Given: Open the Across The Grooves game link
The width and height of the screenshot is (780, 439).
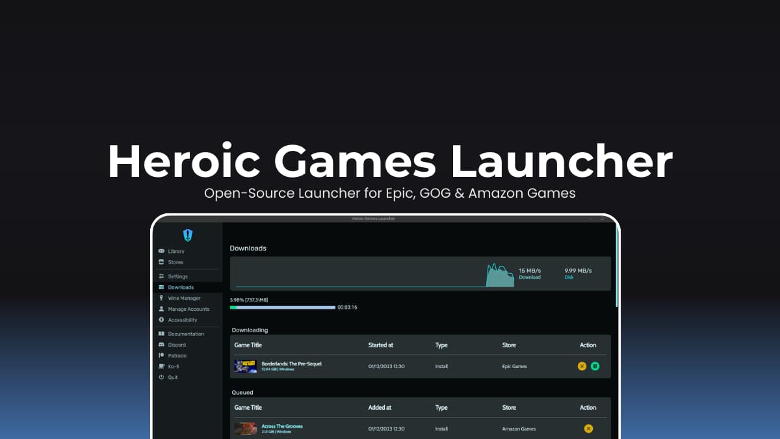Looking at the screenshot, I should pos(281,426).
